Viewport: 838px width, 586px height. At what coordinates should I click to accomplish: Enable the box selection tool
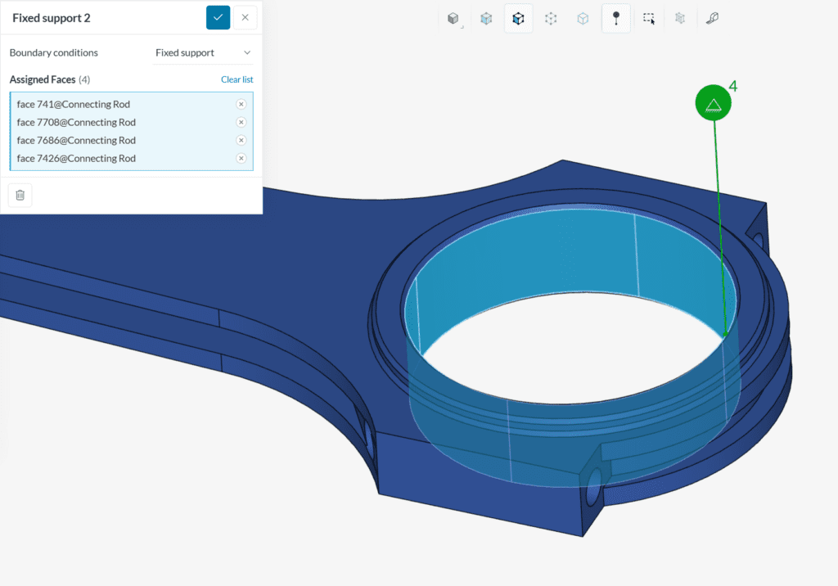point(648,18)
